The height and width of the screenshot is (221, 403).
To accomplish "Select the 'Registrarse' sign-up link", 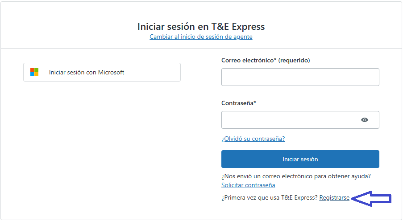I will [334, 197].
